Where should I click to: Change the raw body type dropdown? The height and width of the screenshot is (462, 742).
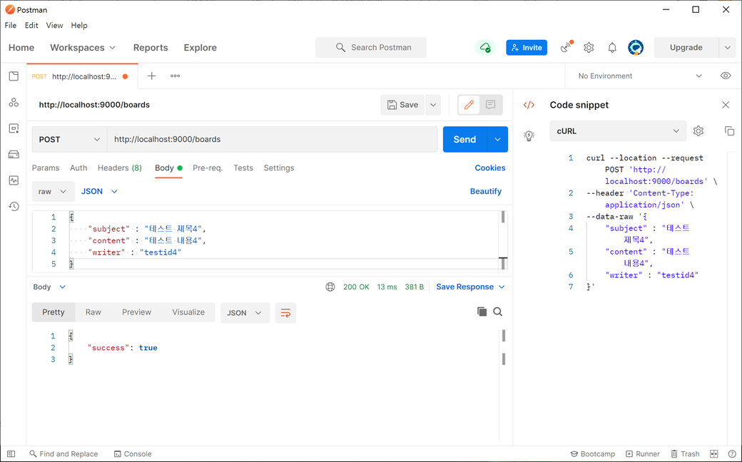pyautogui.click(x=53, y=192)
